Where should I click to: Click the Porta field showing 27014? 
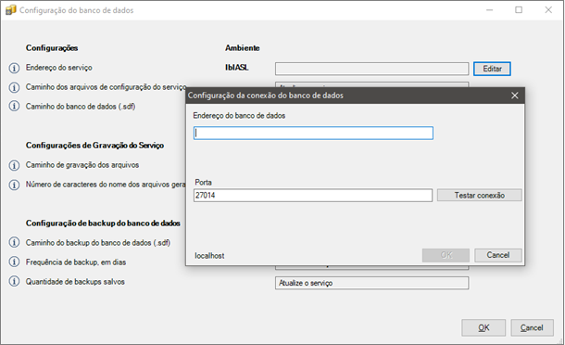point(313,196)
